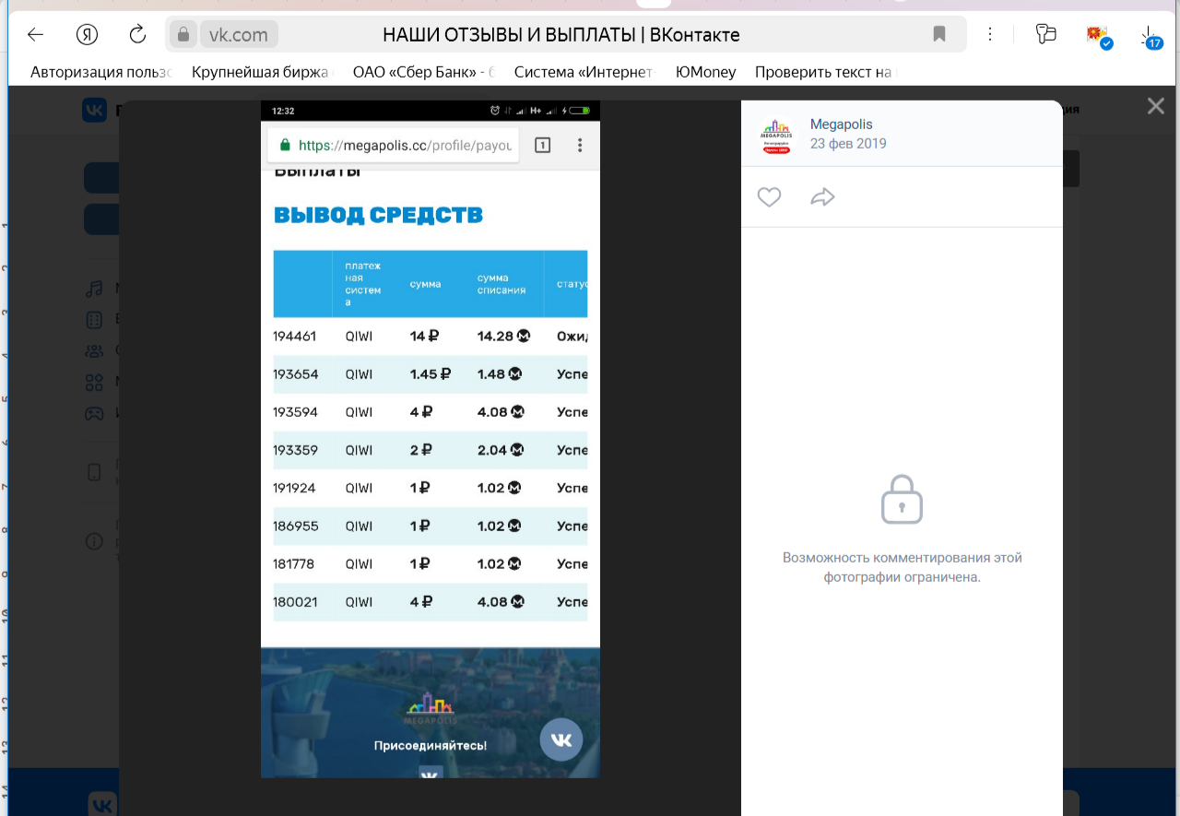Open the Games controller icon in sidebar

(94, 413)
